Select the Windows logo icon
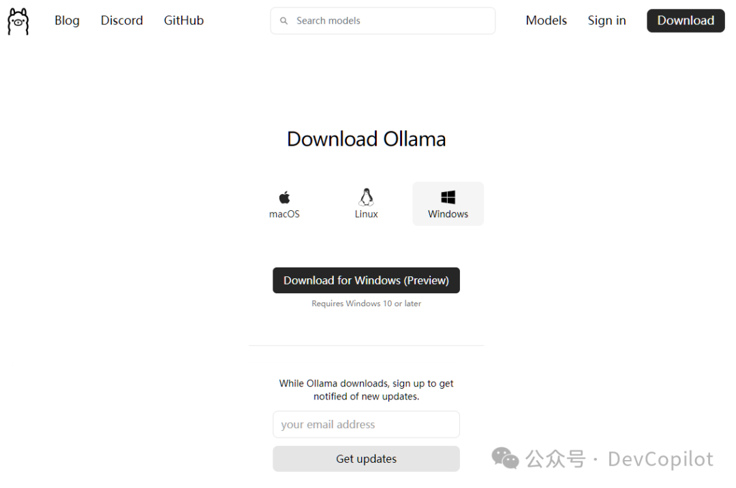Screen dimensions: 736x488 point(448,197)
